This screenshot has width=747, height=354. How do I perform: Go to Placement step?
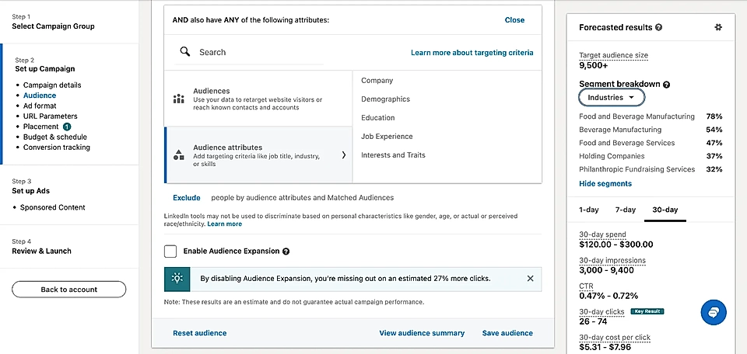[41, 127]
